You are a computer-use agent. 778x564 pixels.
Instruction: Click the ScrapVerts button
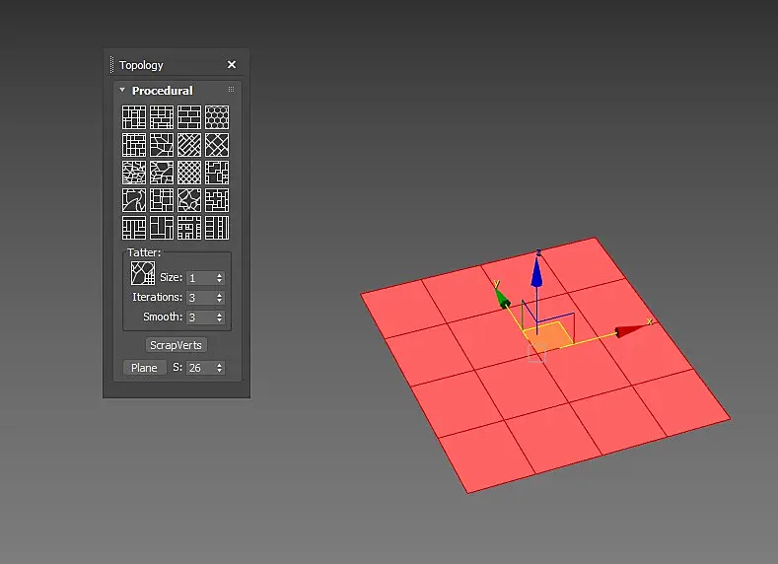coord(176,345)
